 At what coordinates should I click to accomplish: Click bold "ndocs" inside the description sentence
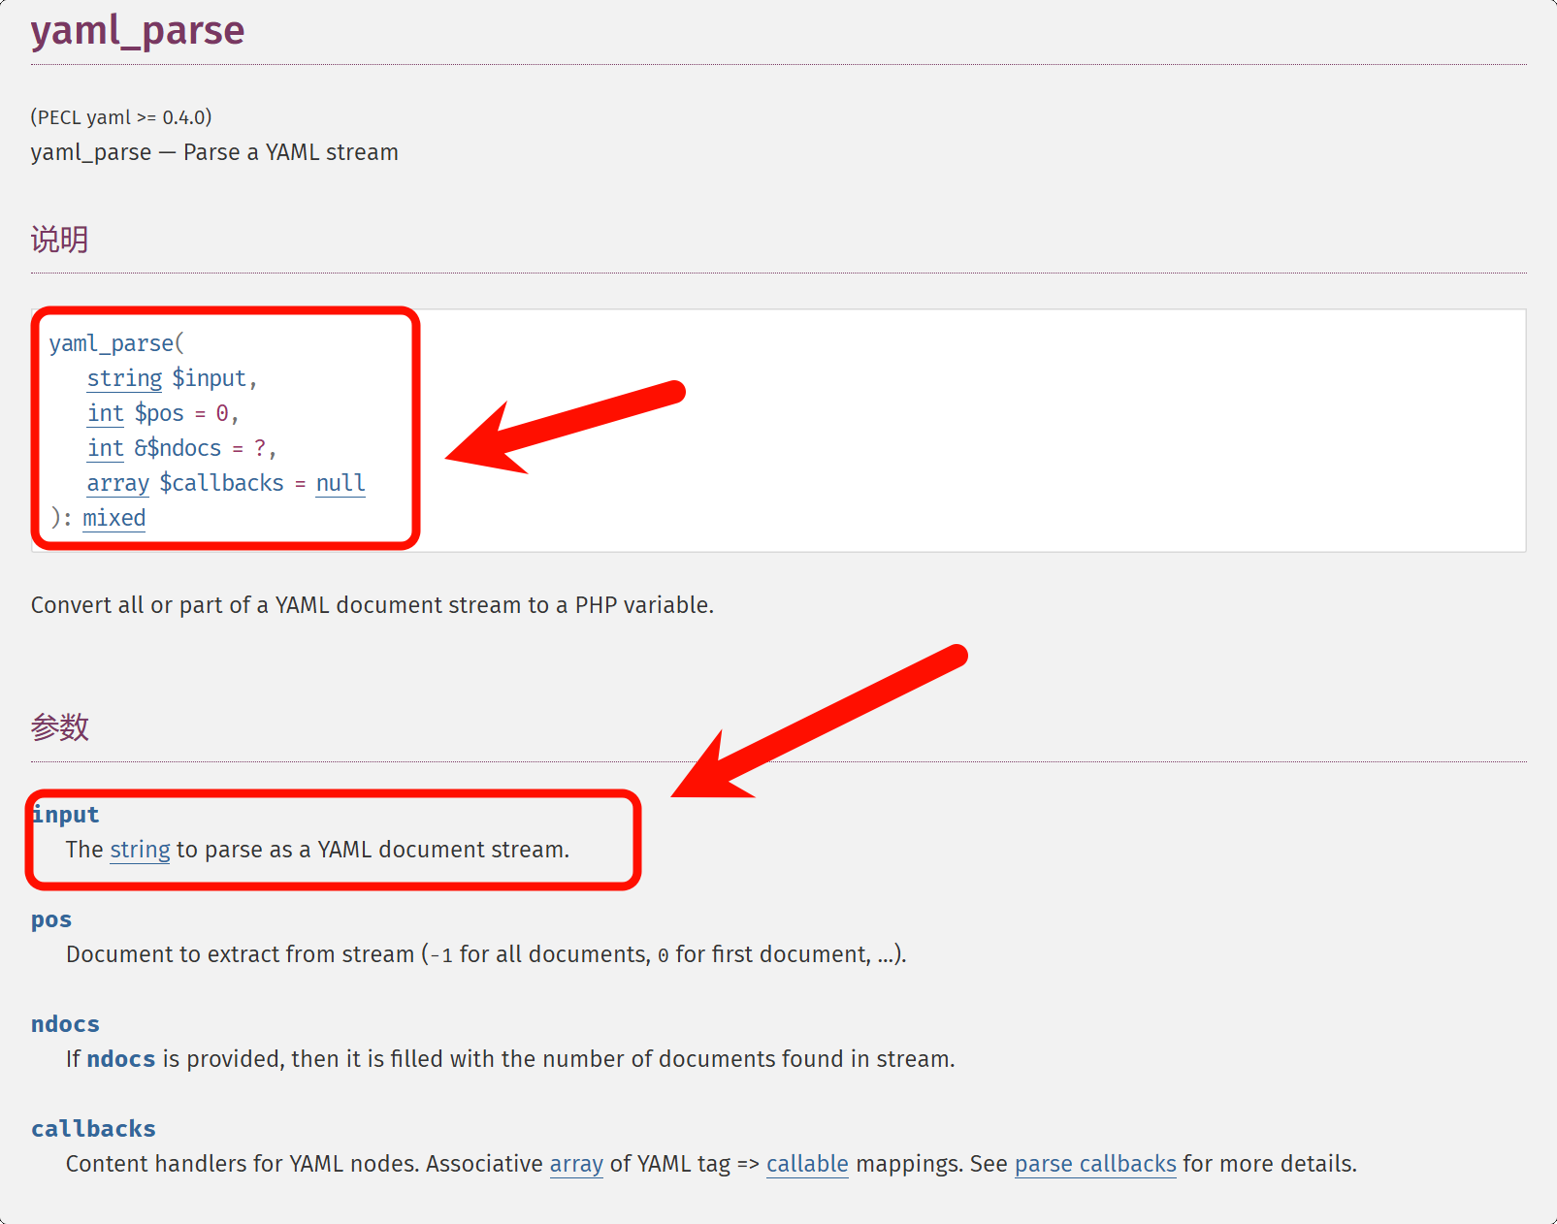[x=120, y=1059]
